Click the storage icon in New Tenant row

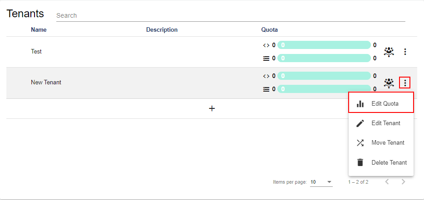tap(266, 89)
